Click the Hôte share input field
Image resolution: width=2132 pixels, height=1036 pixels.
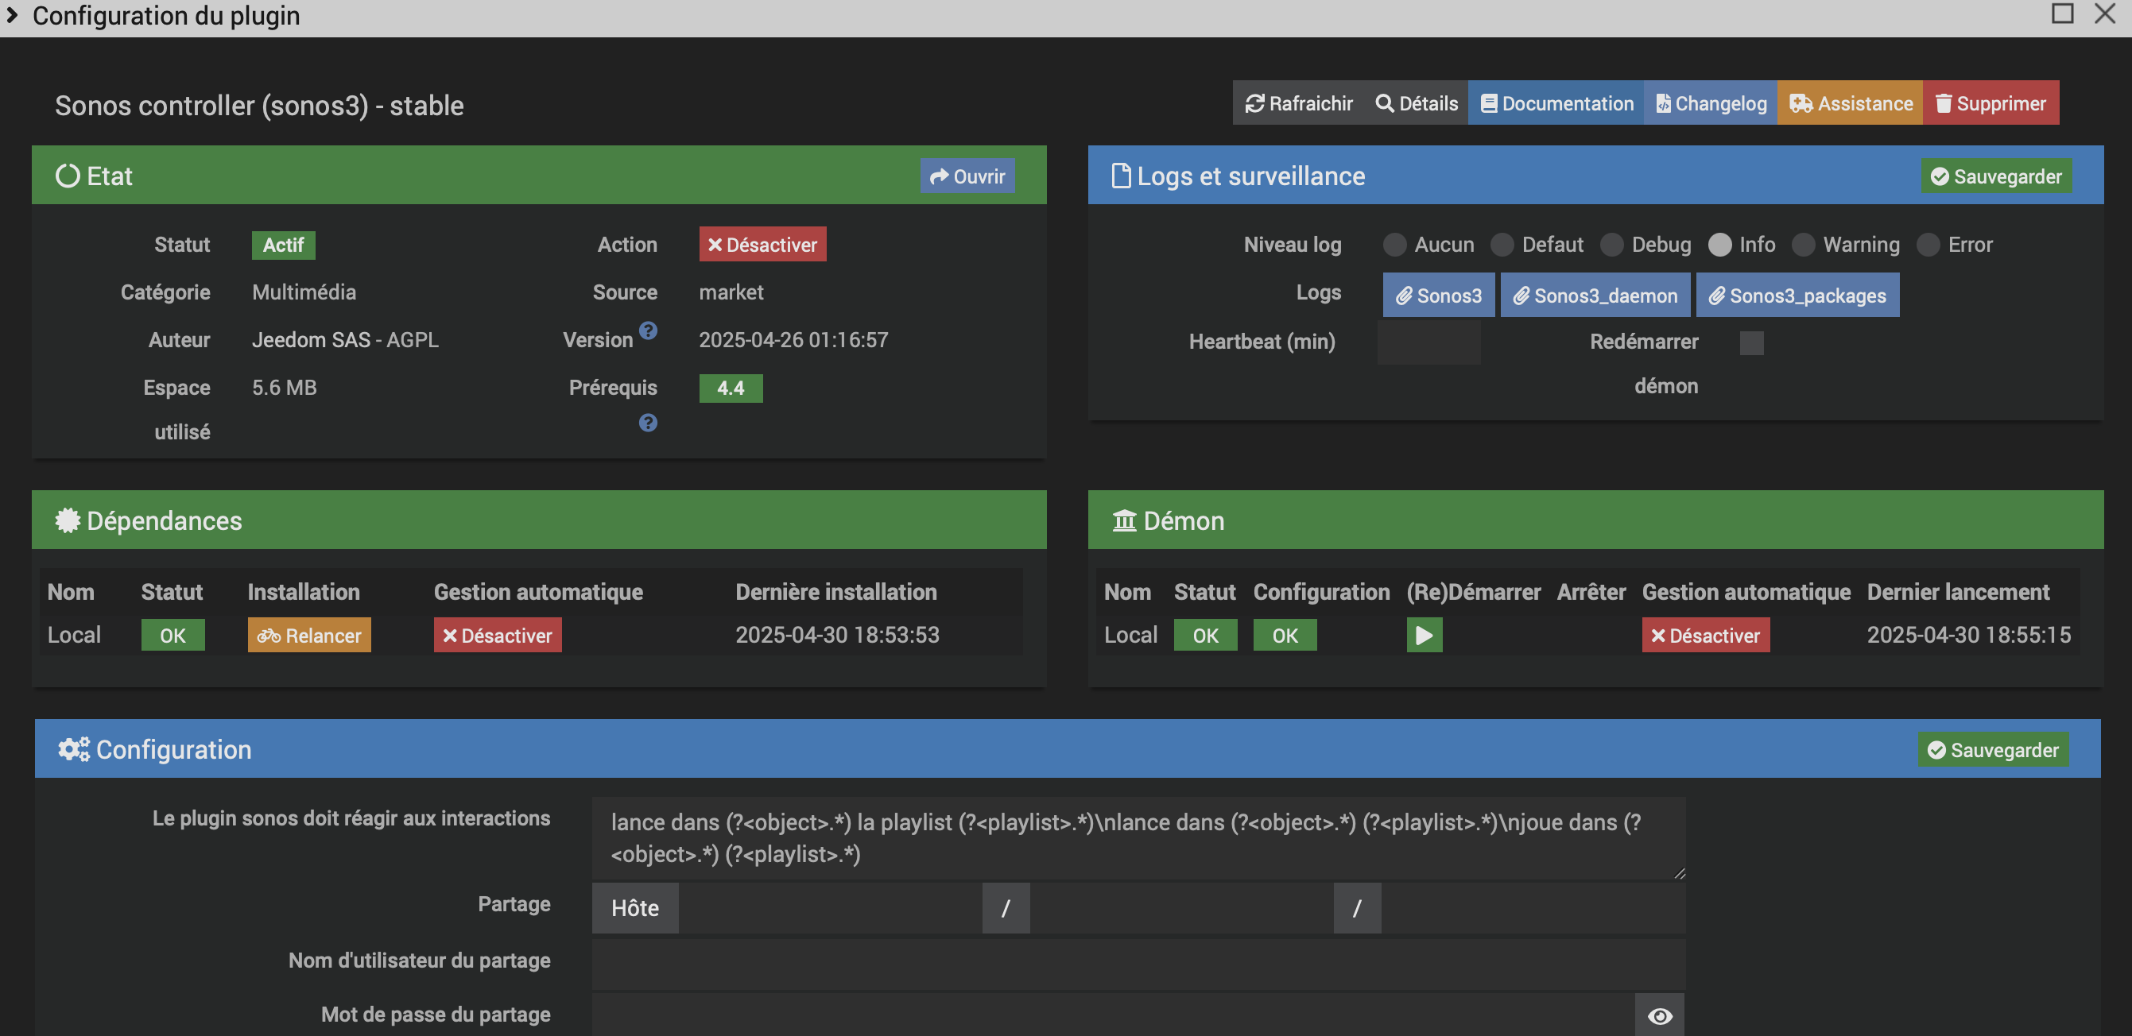click(830, 908)
